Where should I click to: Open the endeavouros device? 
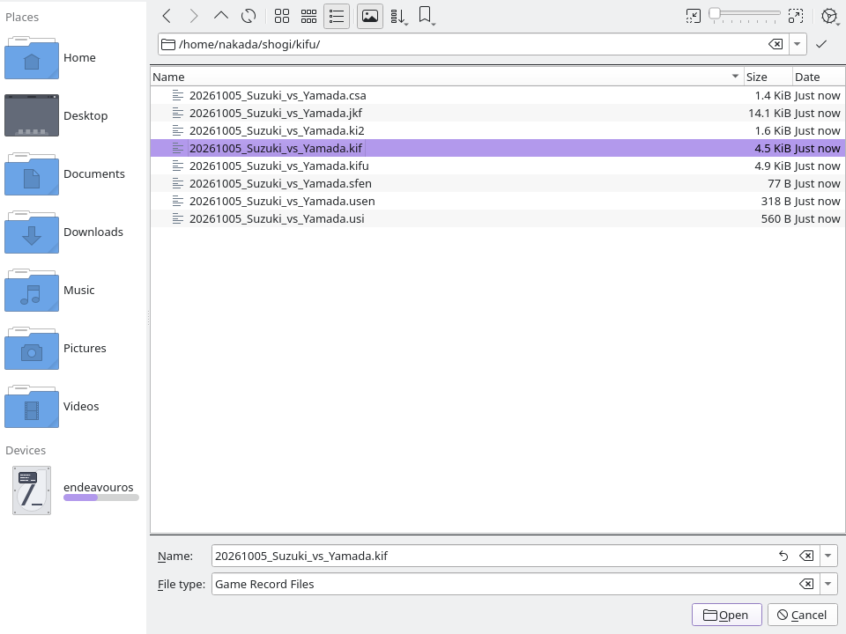click(x=73, y=490)
